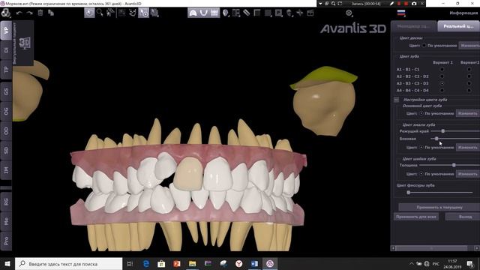Open the DI module in sidebar
Image resolution: width=480 pixels, height=270 pixels.
[6, 50]
